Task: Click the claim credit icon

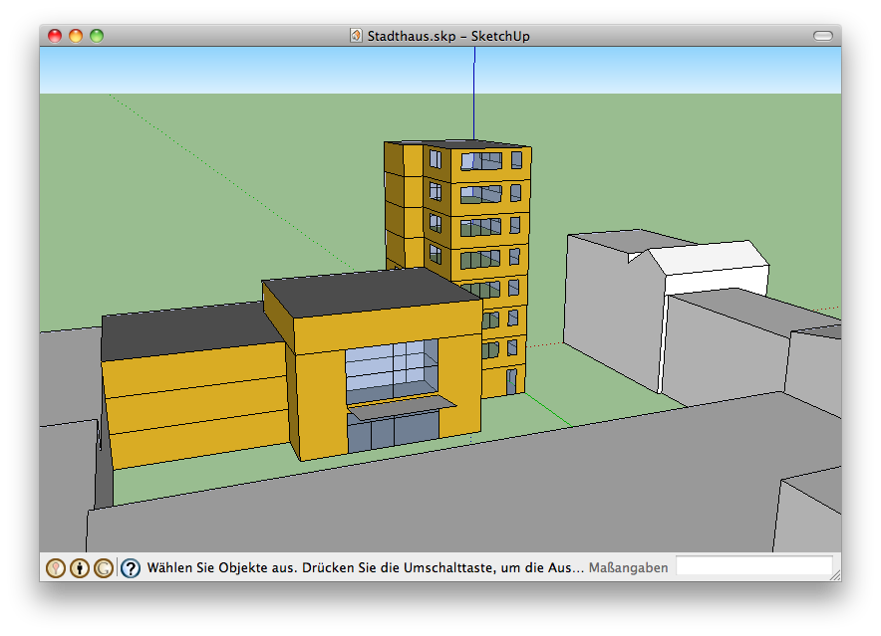Action: point(104,568)
